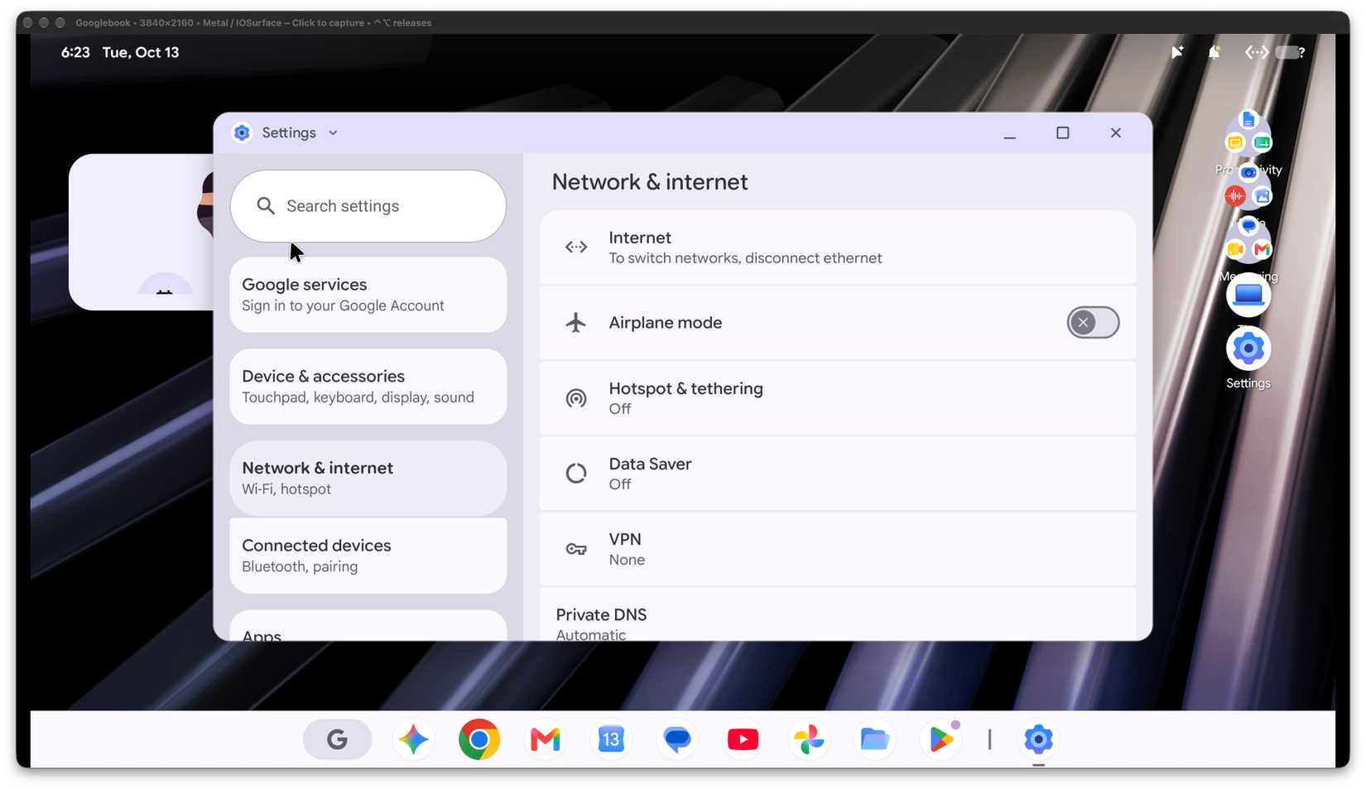Open Data Saver settings

point(837,474)
